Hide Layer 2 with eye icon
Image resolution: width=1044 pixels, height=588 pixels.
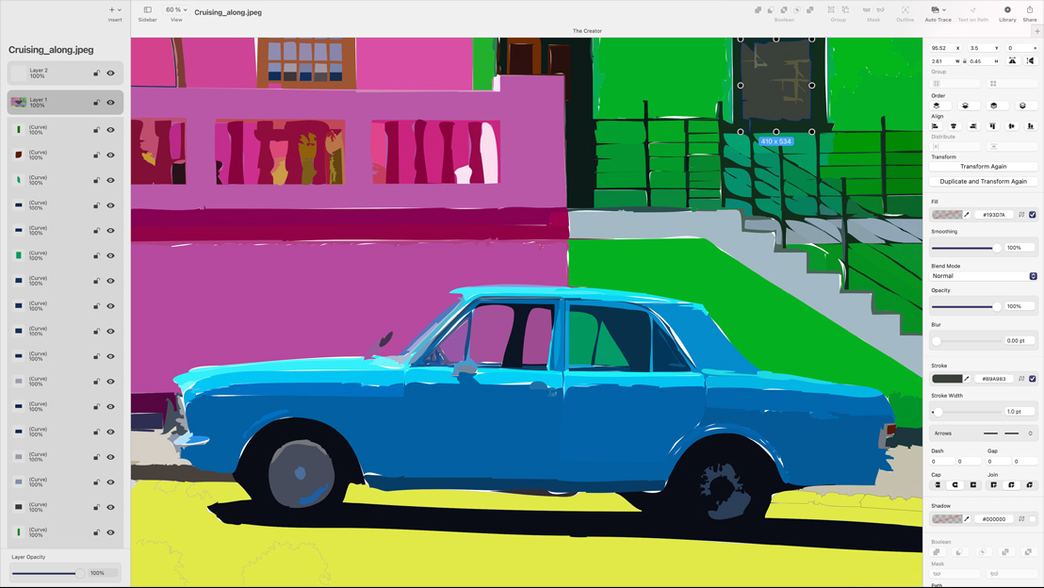111,73
